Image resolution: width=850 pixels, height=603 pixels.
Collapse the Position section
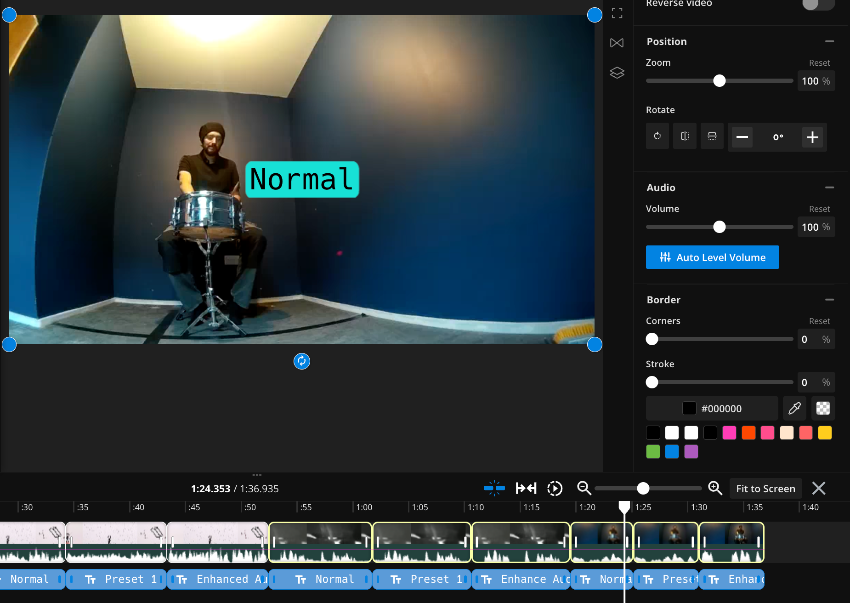(x=829, y=41)
